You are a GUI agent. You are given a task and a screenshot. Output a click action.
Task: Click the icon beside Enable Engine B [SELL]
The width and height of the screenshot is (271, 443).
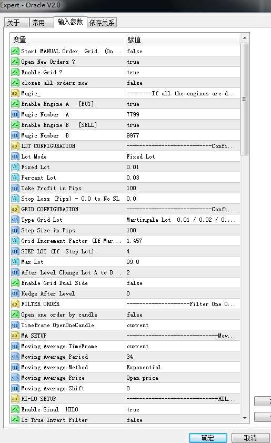click(15, 125)
